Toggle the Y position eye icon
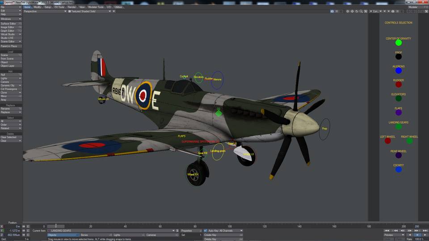This screenshot has height=241, width=429. 24,231
